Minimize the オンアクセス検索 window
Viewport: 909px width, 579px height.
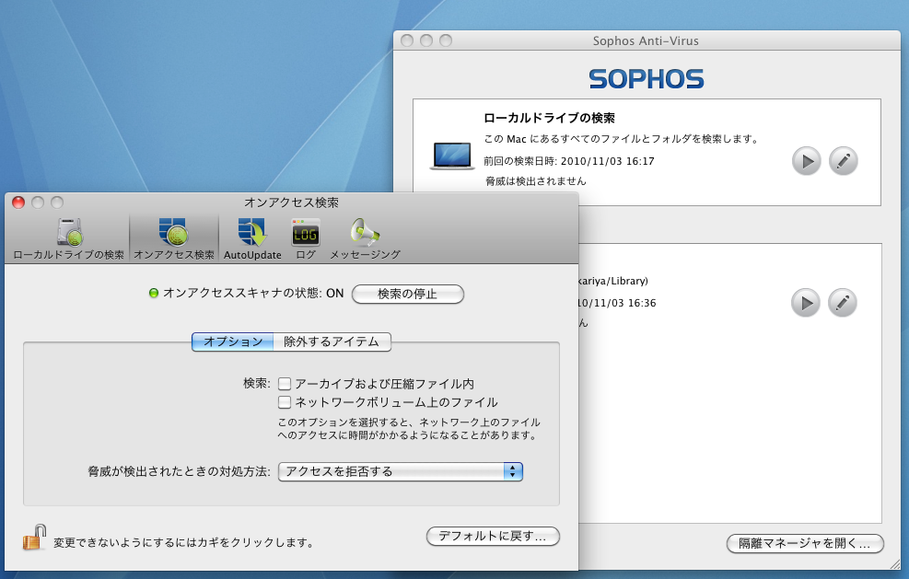38,203
